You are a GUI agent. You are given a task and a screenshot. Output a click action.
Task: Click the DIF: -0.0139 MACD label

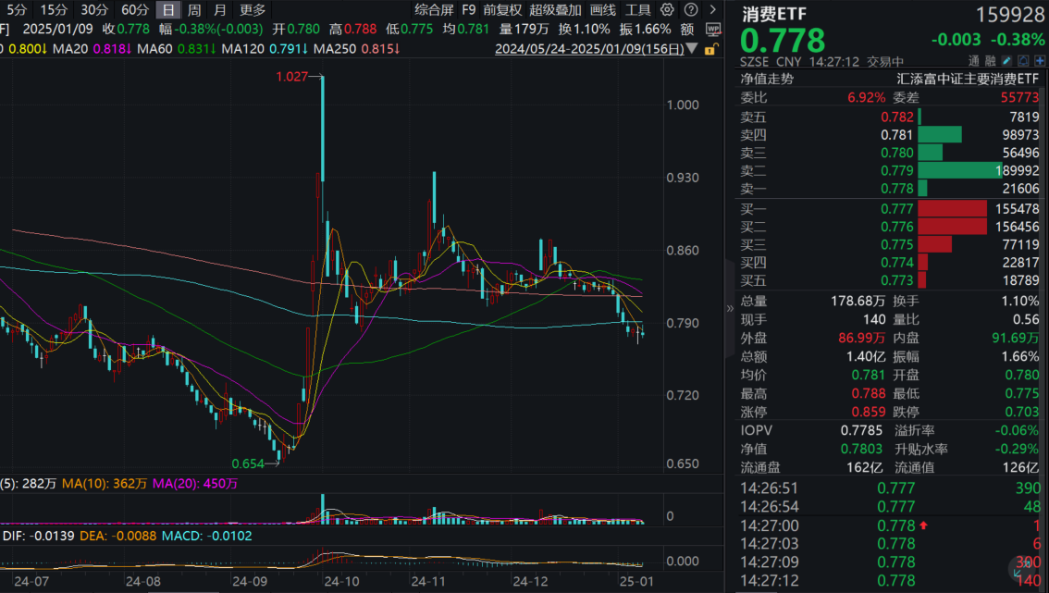point(38,536)
